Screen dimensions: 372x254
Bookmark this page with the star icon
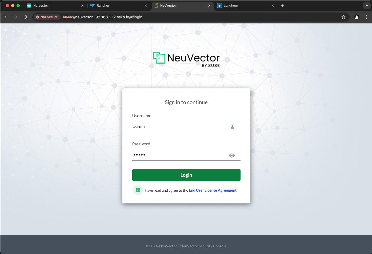343,17
